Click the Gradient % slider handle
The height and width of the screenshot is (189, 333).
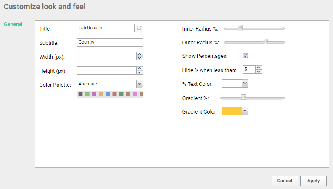(243, 97)
